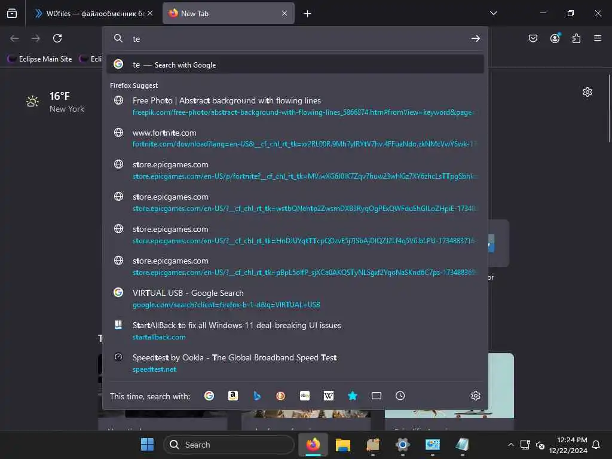
Task: Open the Free Photo Abstract background suggestion
Action: 295,106
